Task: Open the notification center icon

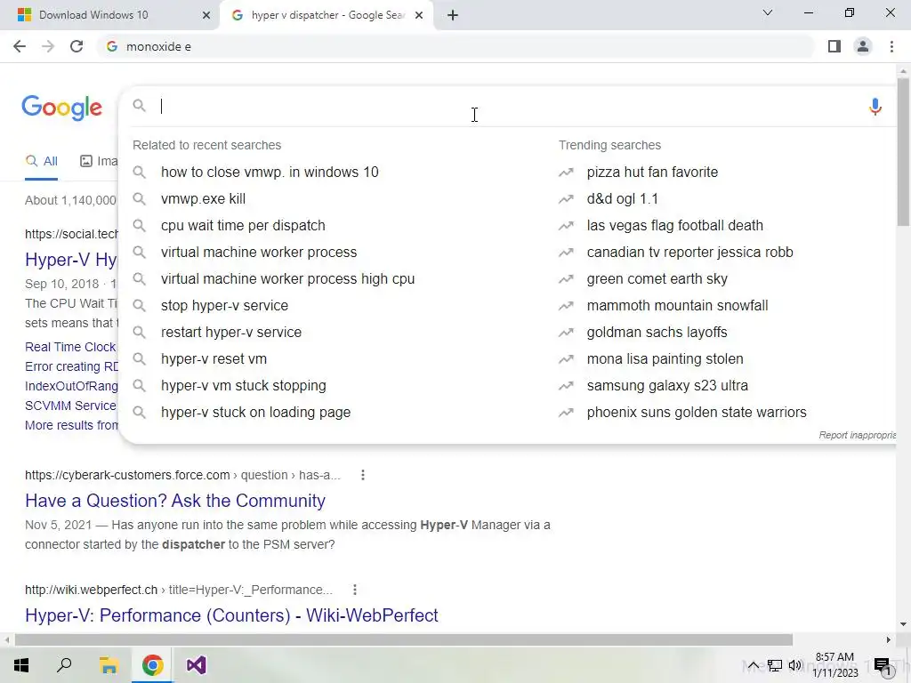Action: 883,666
